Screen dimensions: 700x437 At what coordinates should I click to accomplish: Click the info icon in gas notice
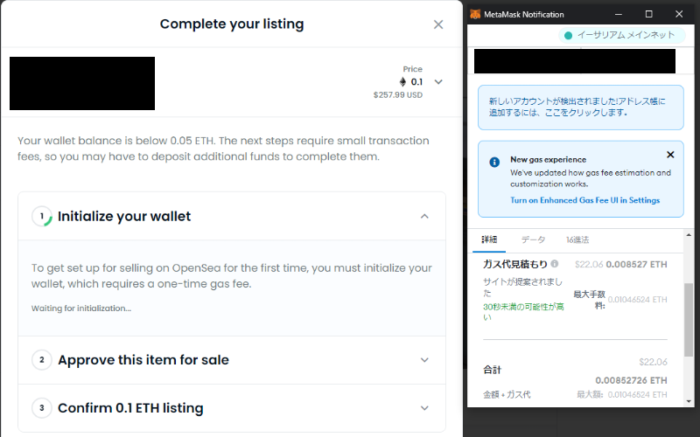pos(494,162)
